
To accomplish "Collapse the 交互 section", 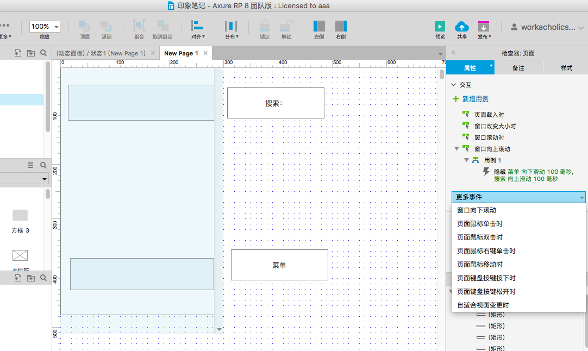I will tap(454, 85).
